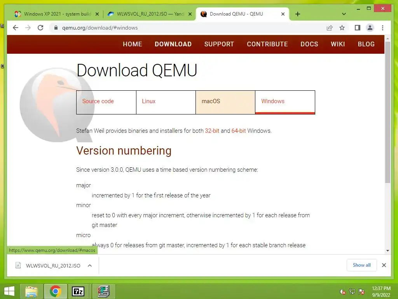Click the address bar URL

pyautogui.click(x=100, y=28)
